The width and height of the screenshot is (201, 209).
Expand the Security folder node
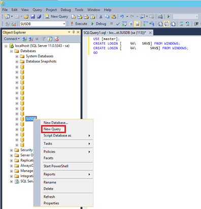coord(11,150)
